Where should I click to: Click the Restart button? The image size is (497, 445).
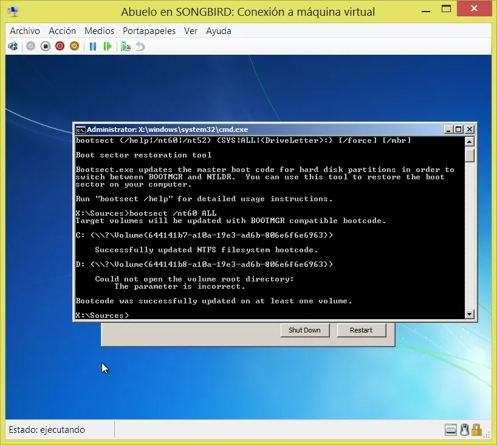coord(361,330)
